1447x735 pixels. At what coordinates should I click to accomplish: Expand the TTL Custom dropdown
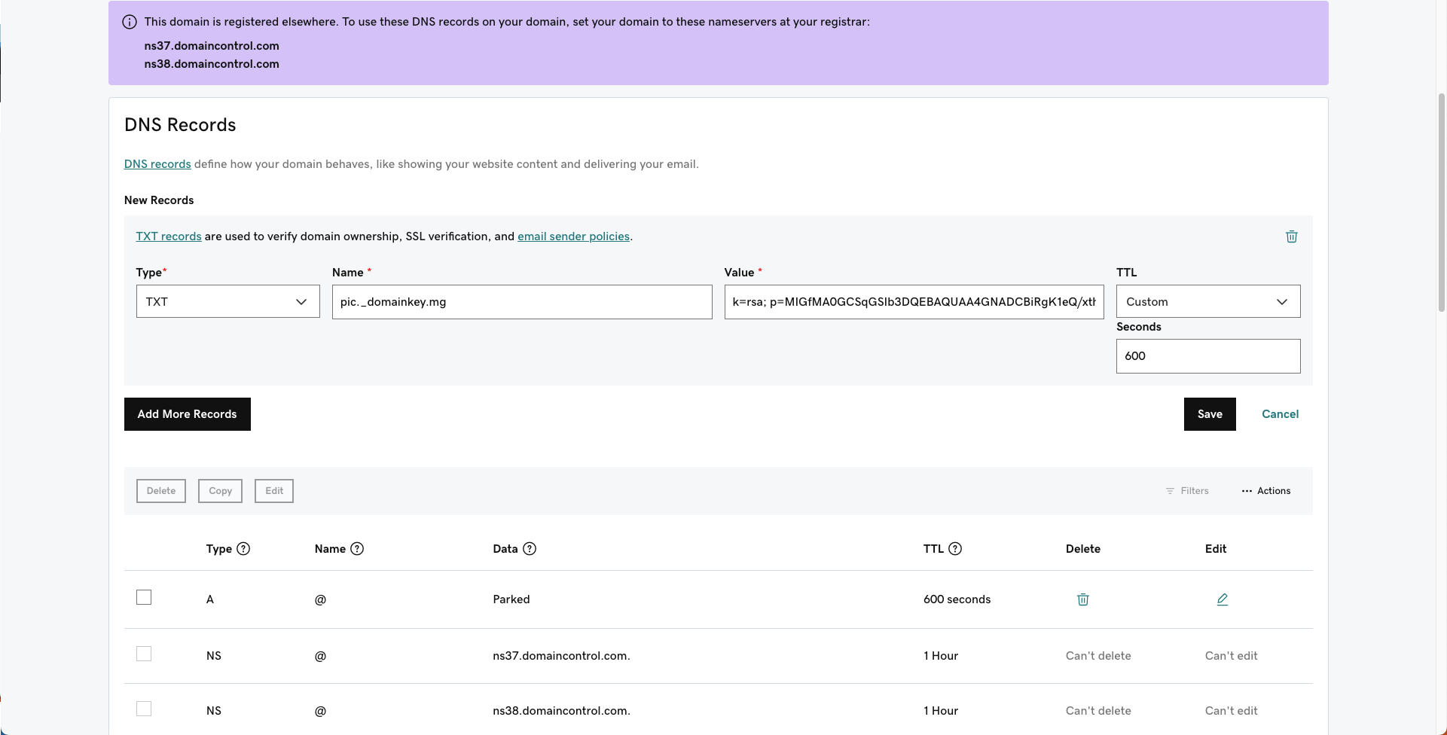(x=1207, y=301)
